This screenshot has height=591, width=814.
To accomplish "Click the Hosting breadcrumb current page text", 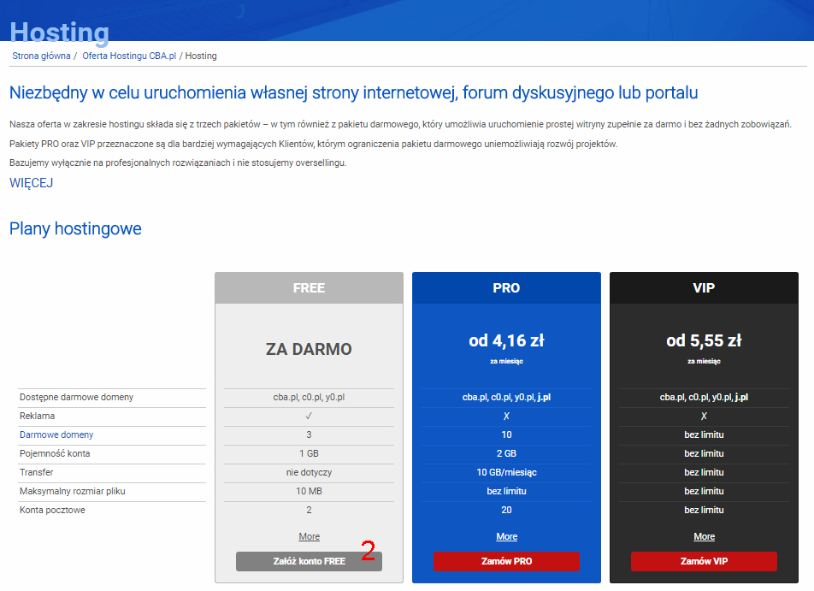I will (x=201, y=56).
